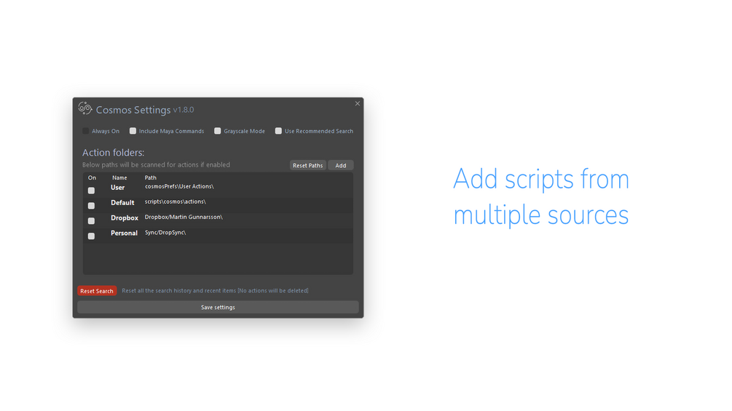Toggle the Always On checkbox
Screen dimensions: 732x411
[x=85, y=131]
